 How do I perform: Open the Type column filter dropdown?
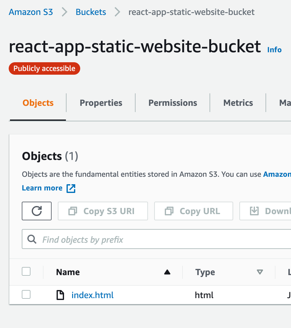[260, 272]
